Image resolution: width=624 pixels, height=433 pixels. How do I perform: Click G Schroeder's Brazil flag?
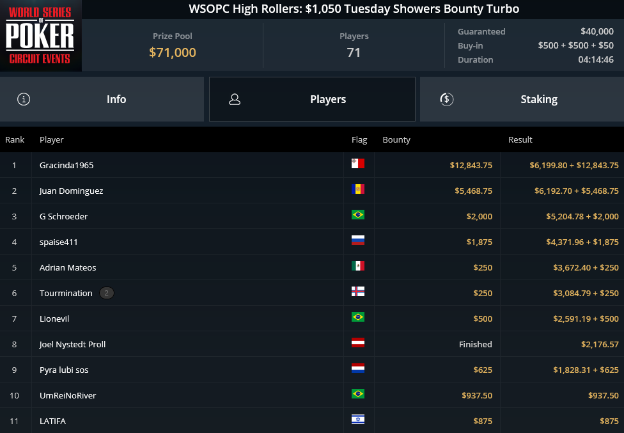(x=358, y=214)
